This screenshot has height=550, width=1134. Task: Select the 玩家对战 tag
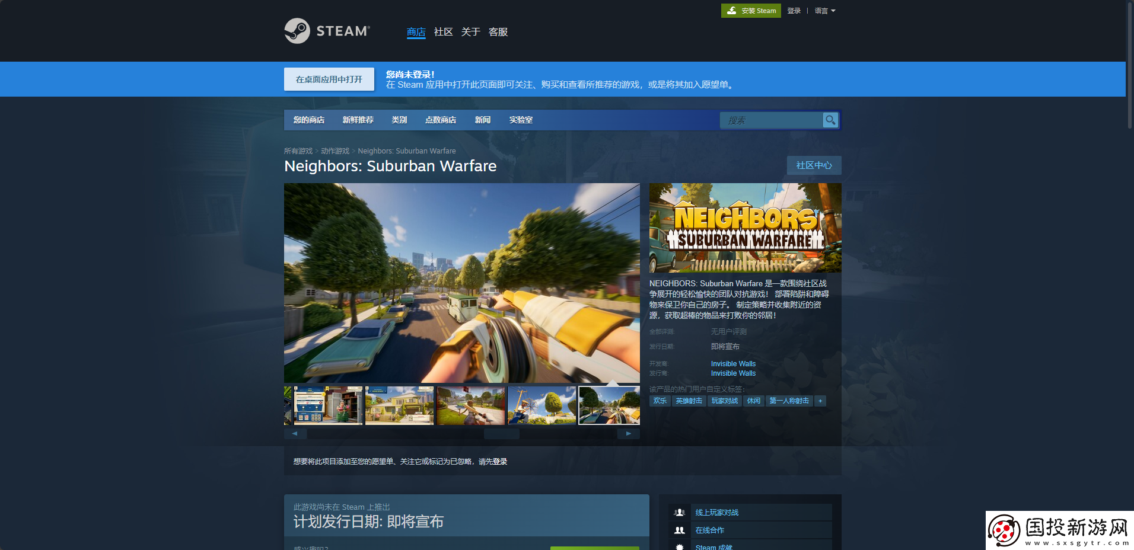[725, 401]
